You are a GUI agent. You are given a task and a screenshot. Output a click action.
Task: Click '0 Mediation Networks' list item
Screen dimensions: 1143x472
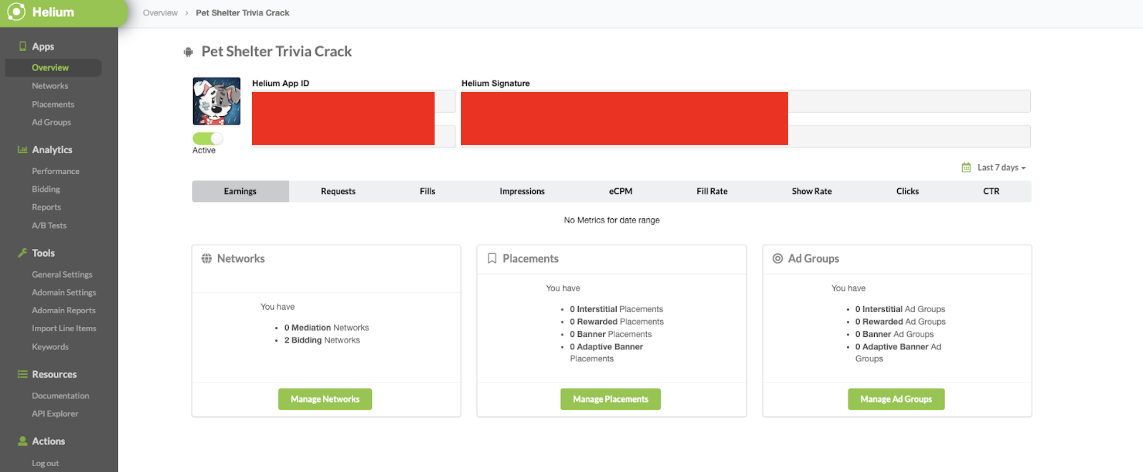pos(327,328)
